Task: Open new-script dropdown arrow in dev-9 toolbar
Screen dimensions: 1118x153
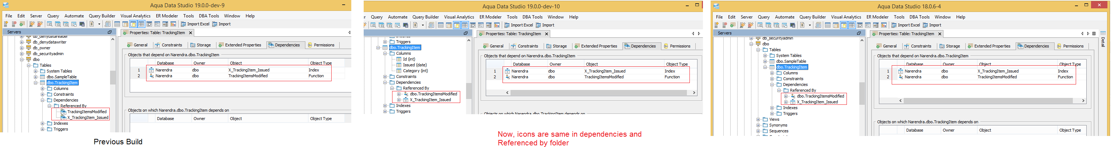Action: [99, 24]
